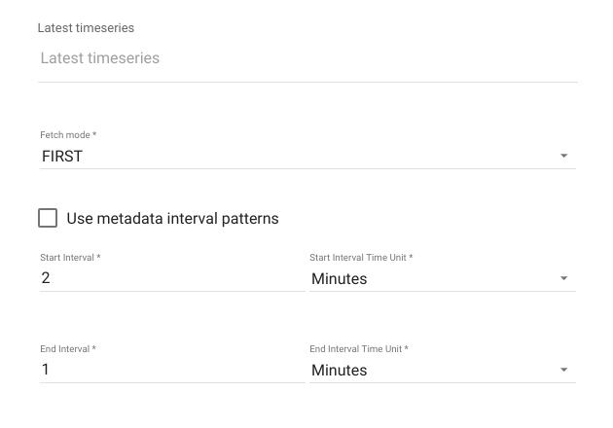Click the Minutes text in the End Interval unit
This screenshot has height=428, width=613.
(340, 371)
